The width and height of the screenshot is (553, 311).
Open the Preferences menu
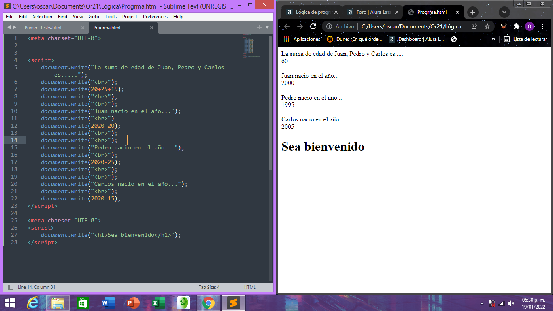(155, 17)
